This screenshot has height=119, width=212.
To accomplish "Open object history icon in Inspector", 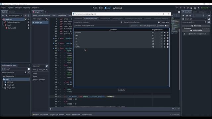I will coord(209,16).
